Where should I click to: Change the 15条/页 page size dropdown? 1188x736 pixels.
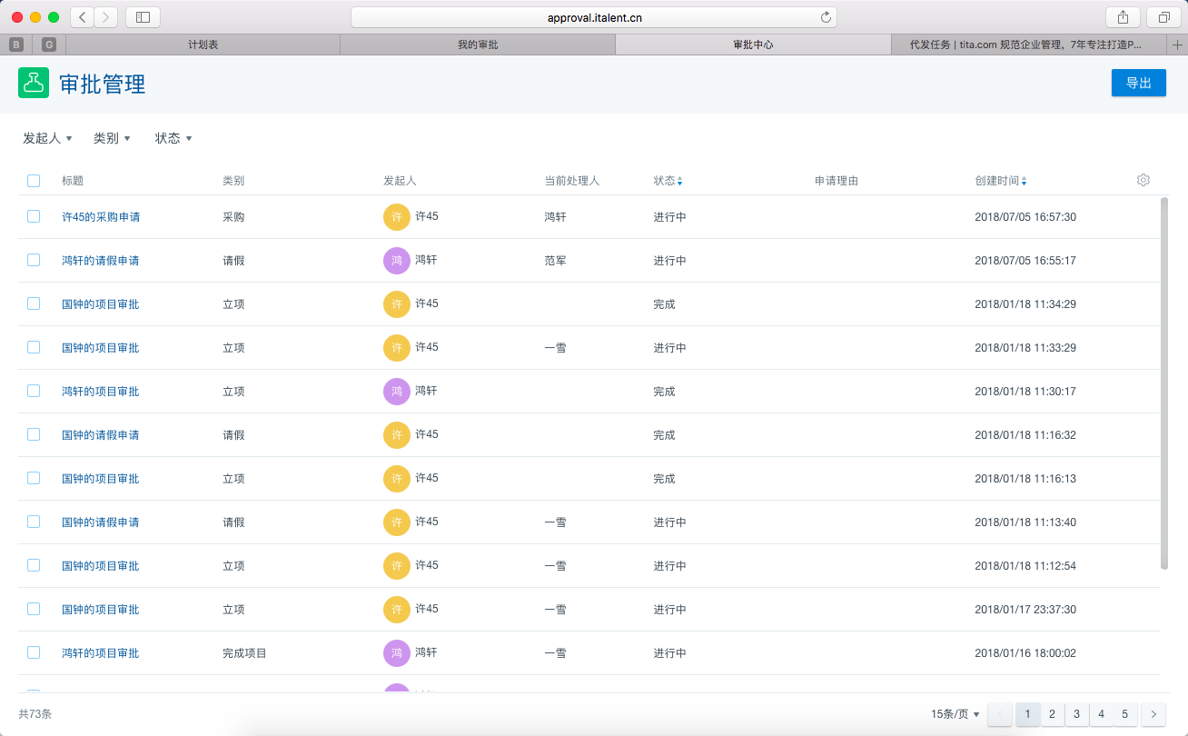pyautogui.click(x=955, y=714)
